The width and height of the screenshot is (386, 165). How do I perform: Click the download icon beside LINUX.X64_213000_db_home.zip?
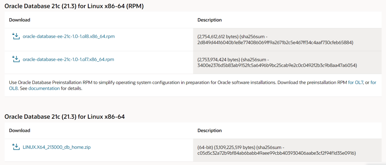click(16, 146)
